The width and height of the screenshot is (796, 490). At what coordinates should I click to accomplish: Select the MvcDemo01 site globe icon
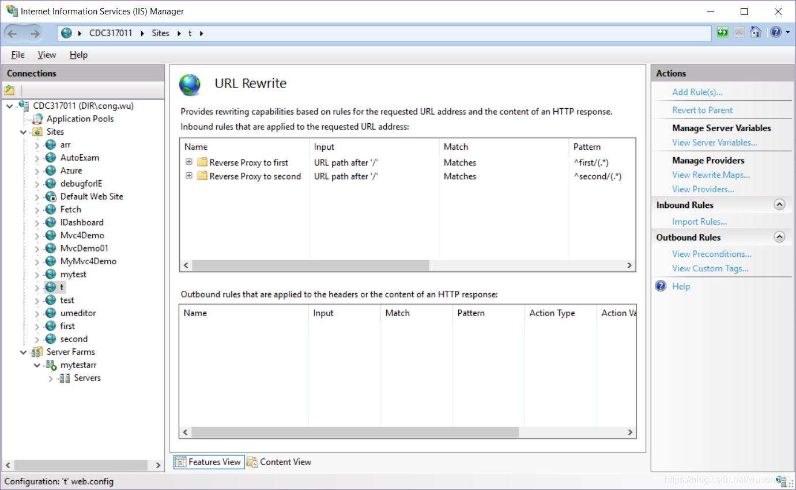[51, 248]
